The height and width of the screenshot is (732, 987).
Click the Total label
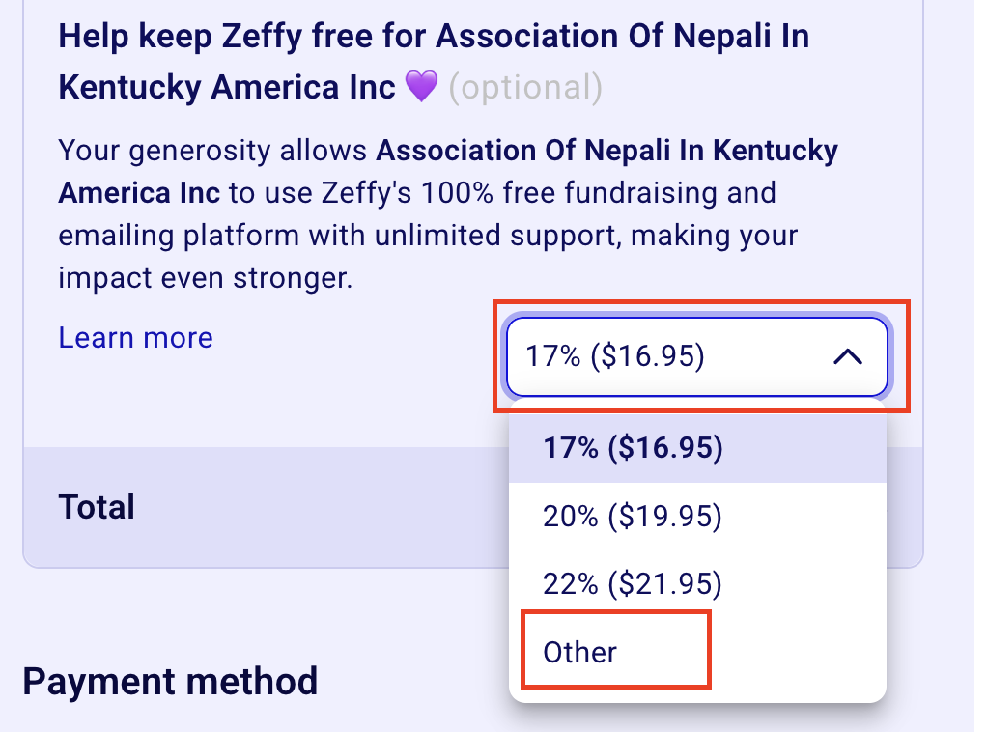pos(97,507)
